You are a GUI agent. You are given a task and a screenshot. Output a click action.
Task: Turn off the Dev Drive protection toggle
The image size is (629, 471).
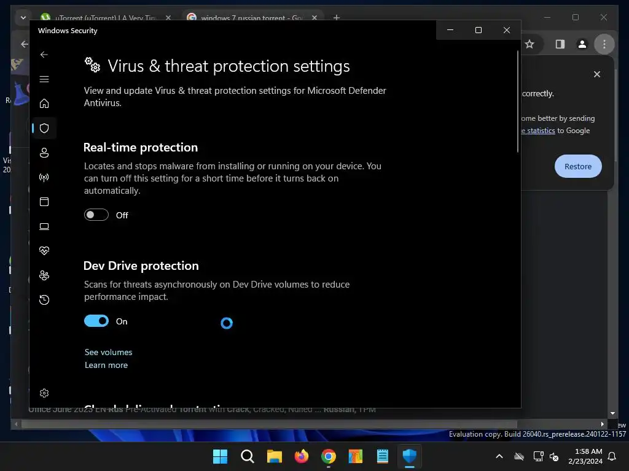96,321
